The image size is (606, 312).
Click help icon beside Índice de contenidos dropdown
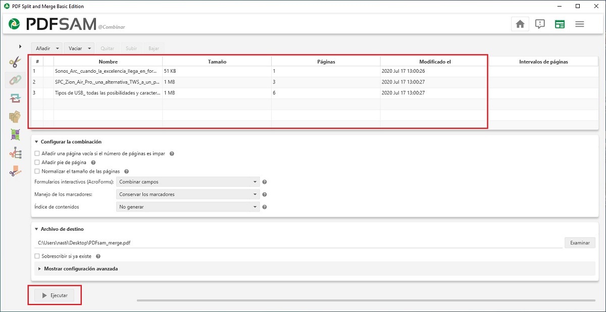(265, 207)
